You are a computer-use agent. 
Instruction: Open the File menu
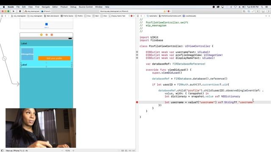coord(18,7)
